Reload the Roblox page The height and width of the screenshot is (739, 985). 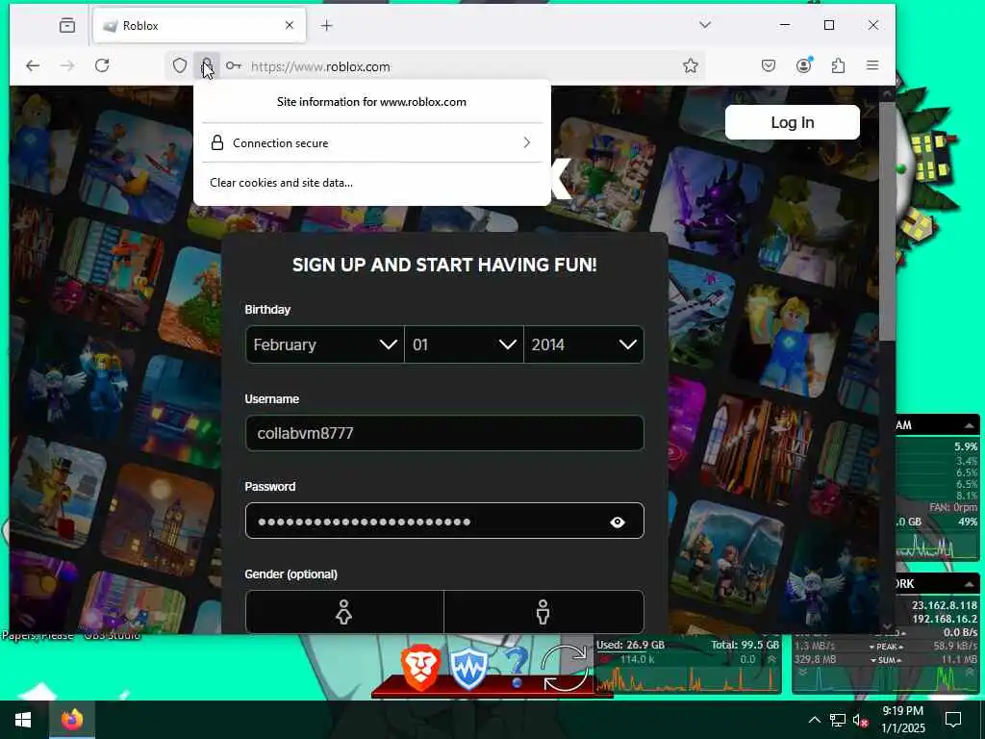click(x=102, y=65)
